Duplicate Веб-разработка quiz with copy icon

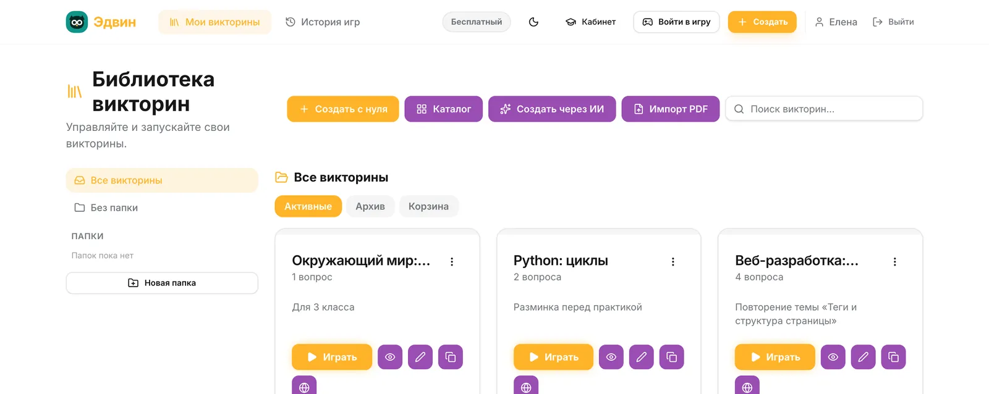(x=893, y=357)
